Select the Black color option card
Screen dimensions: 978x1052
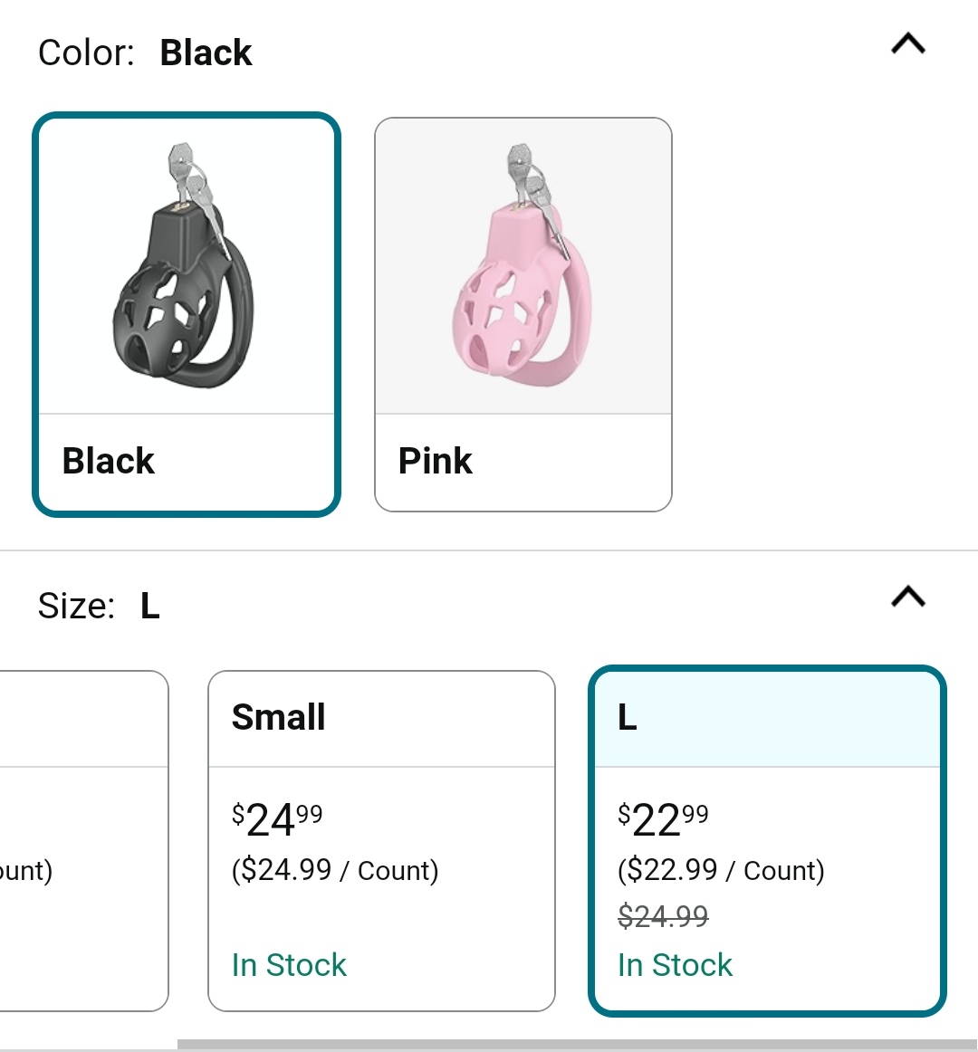187,315
